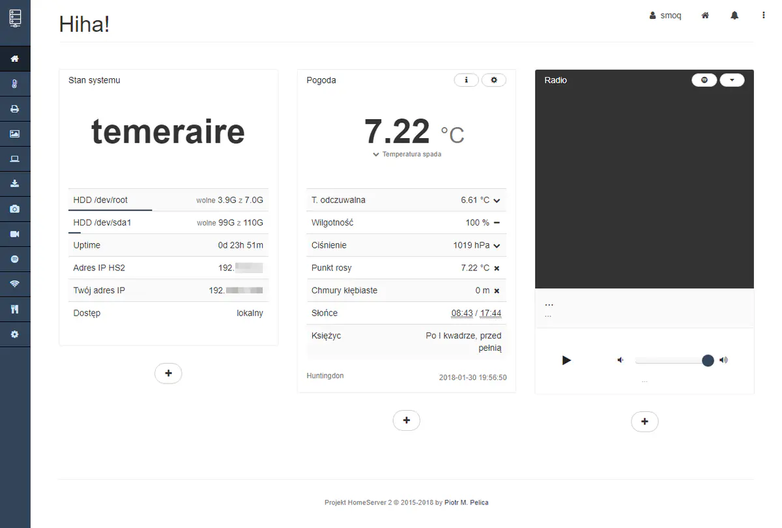Mute radio using low-volume speaker icon
Screen dimensions: 782x528
pyautogui.click(x=620, y=360)
